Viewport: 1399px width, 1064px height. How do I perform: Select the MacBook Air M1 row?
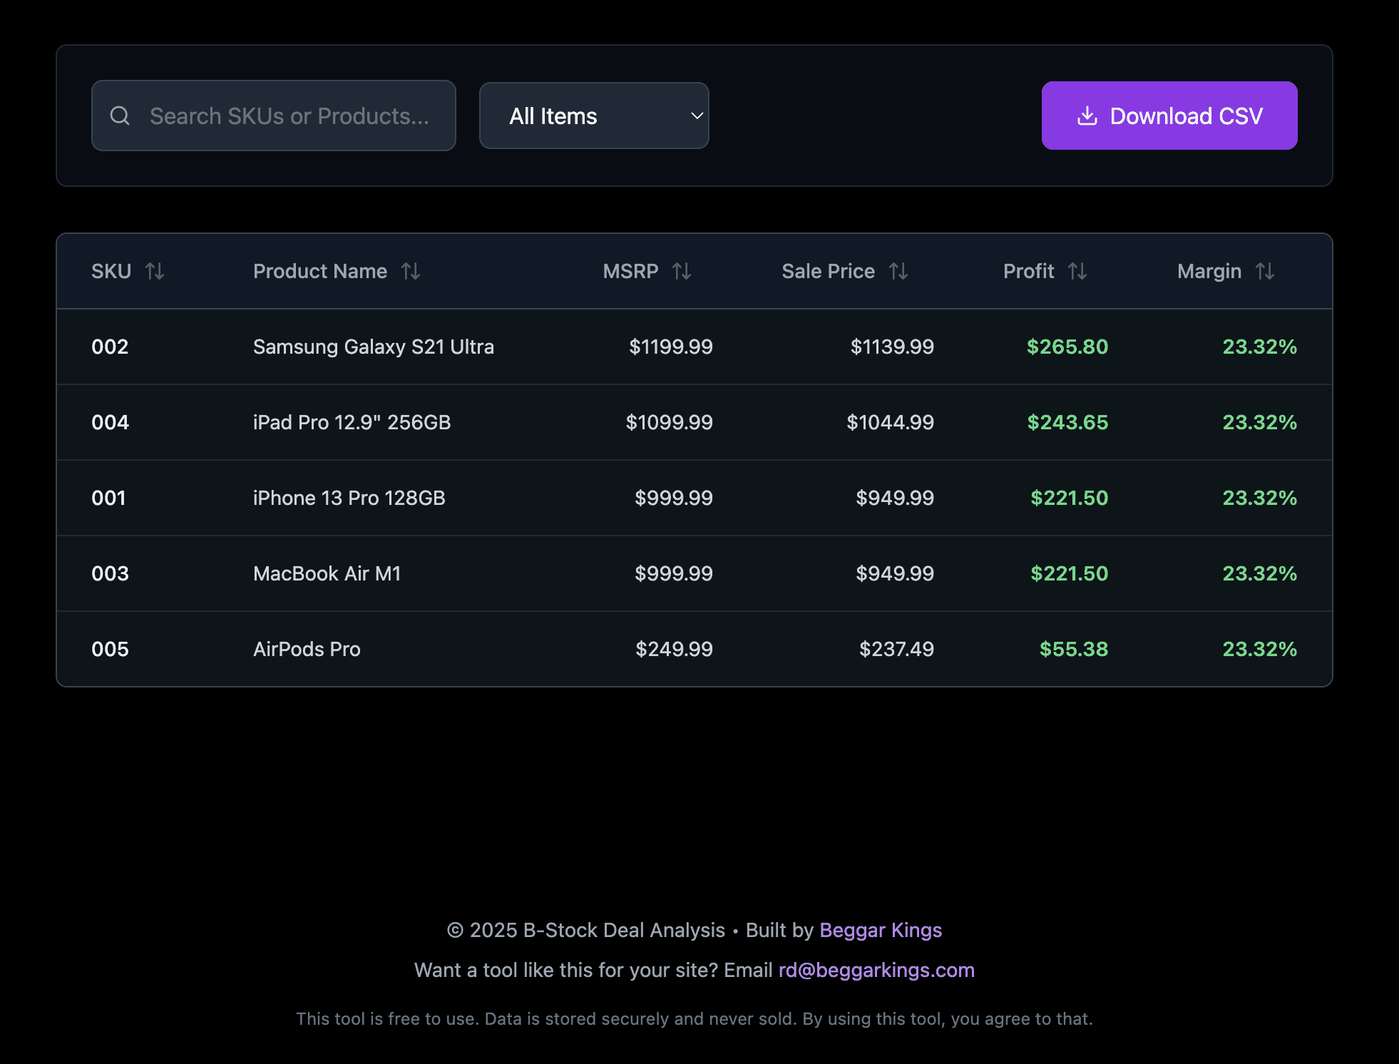[x=327, y=573]
